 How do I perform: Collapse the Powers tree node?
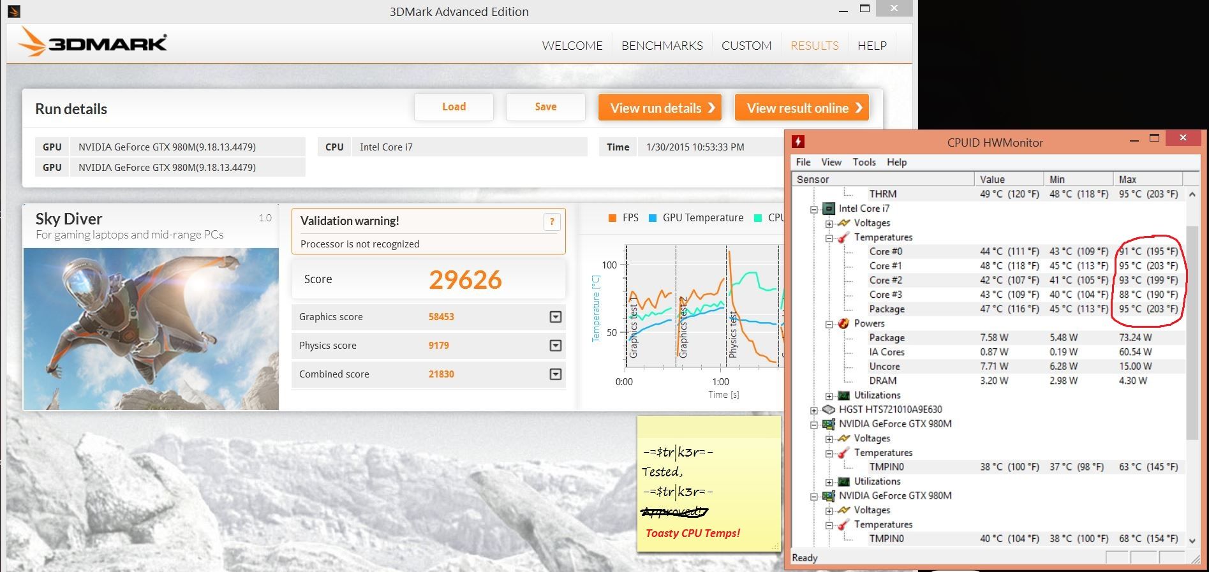(x=829, y=324)
